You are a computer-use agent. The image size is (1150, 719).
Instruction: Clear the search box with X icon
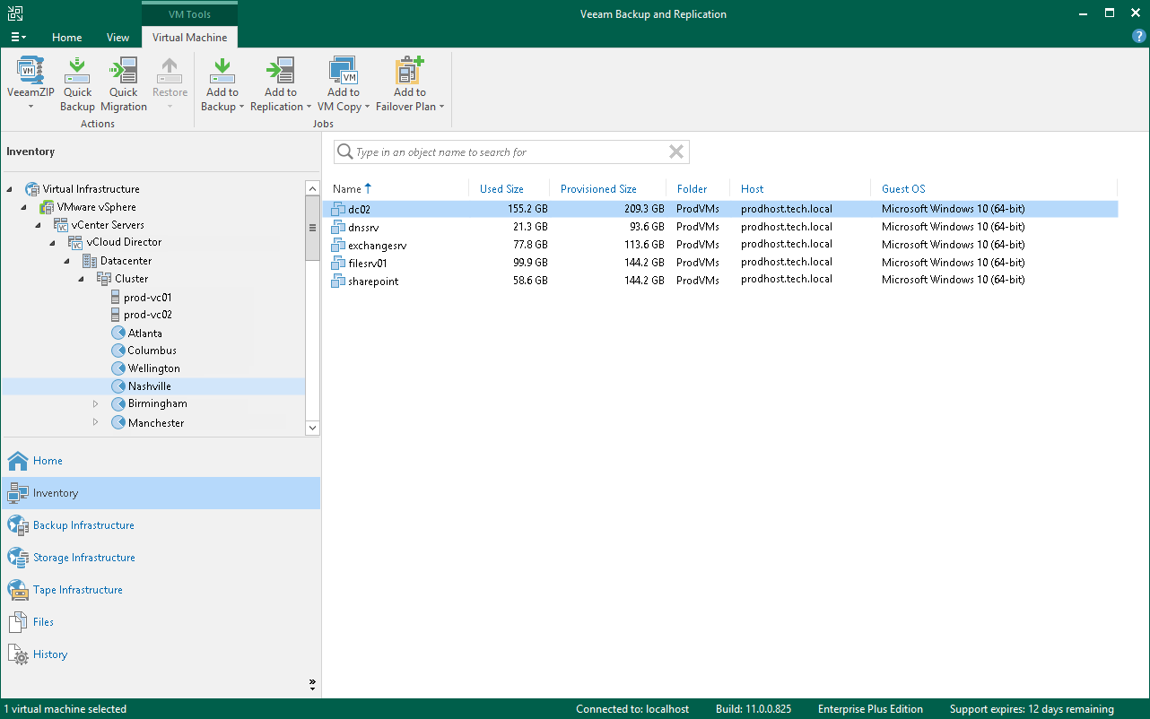click(x=676, y=152)
